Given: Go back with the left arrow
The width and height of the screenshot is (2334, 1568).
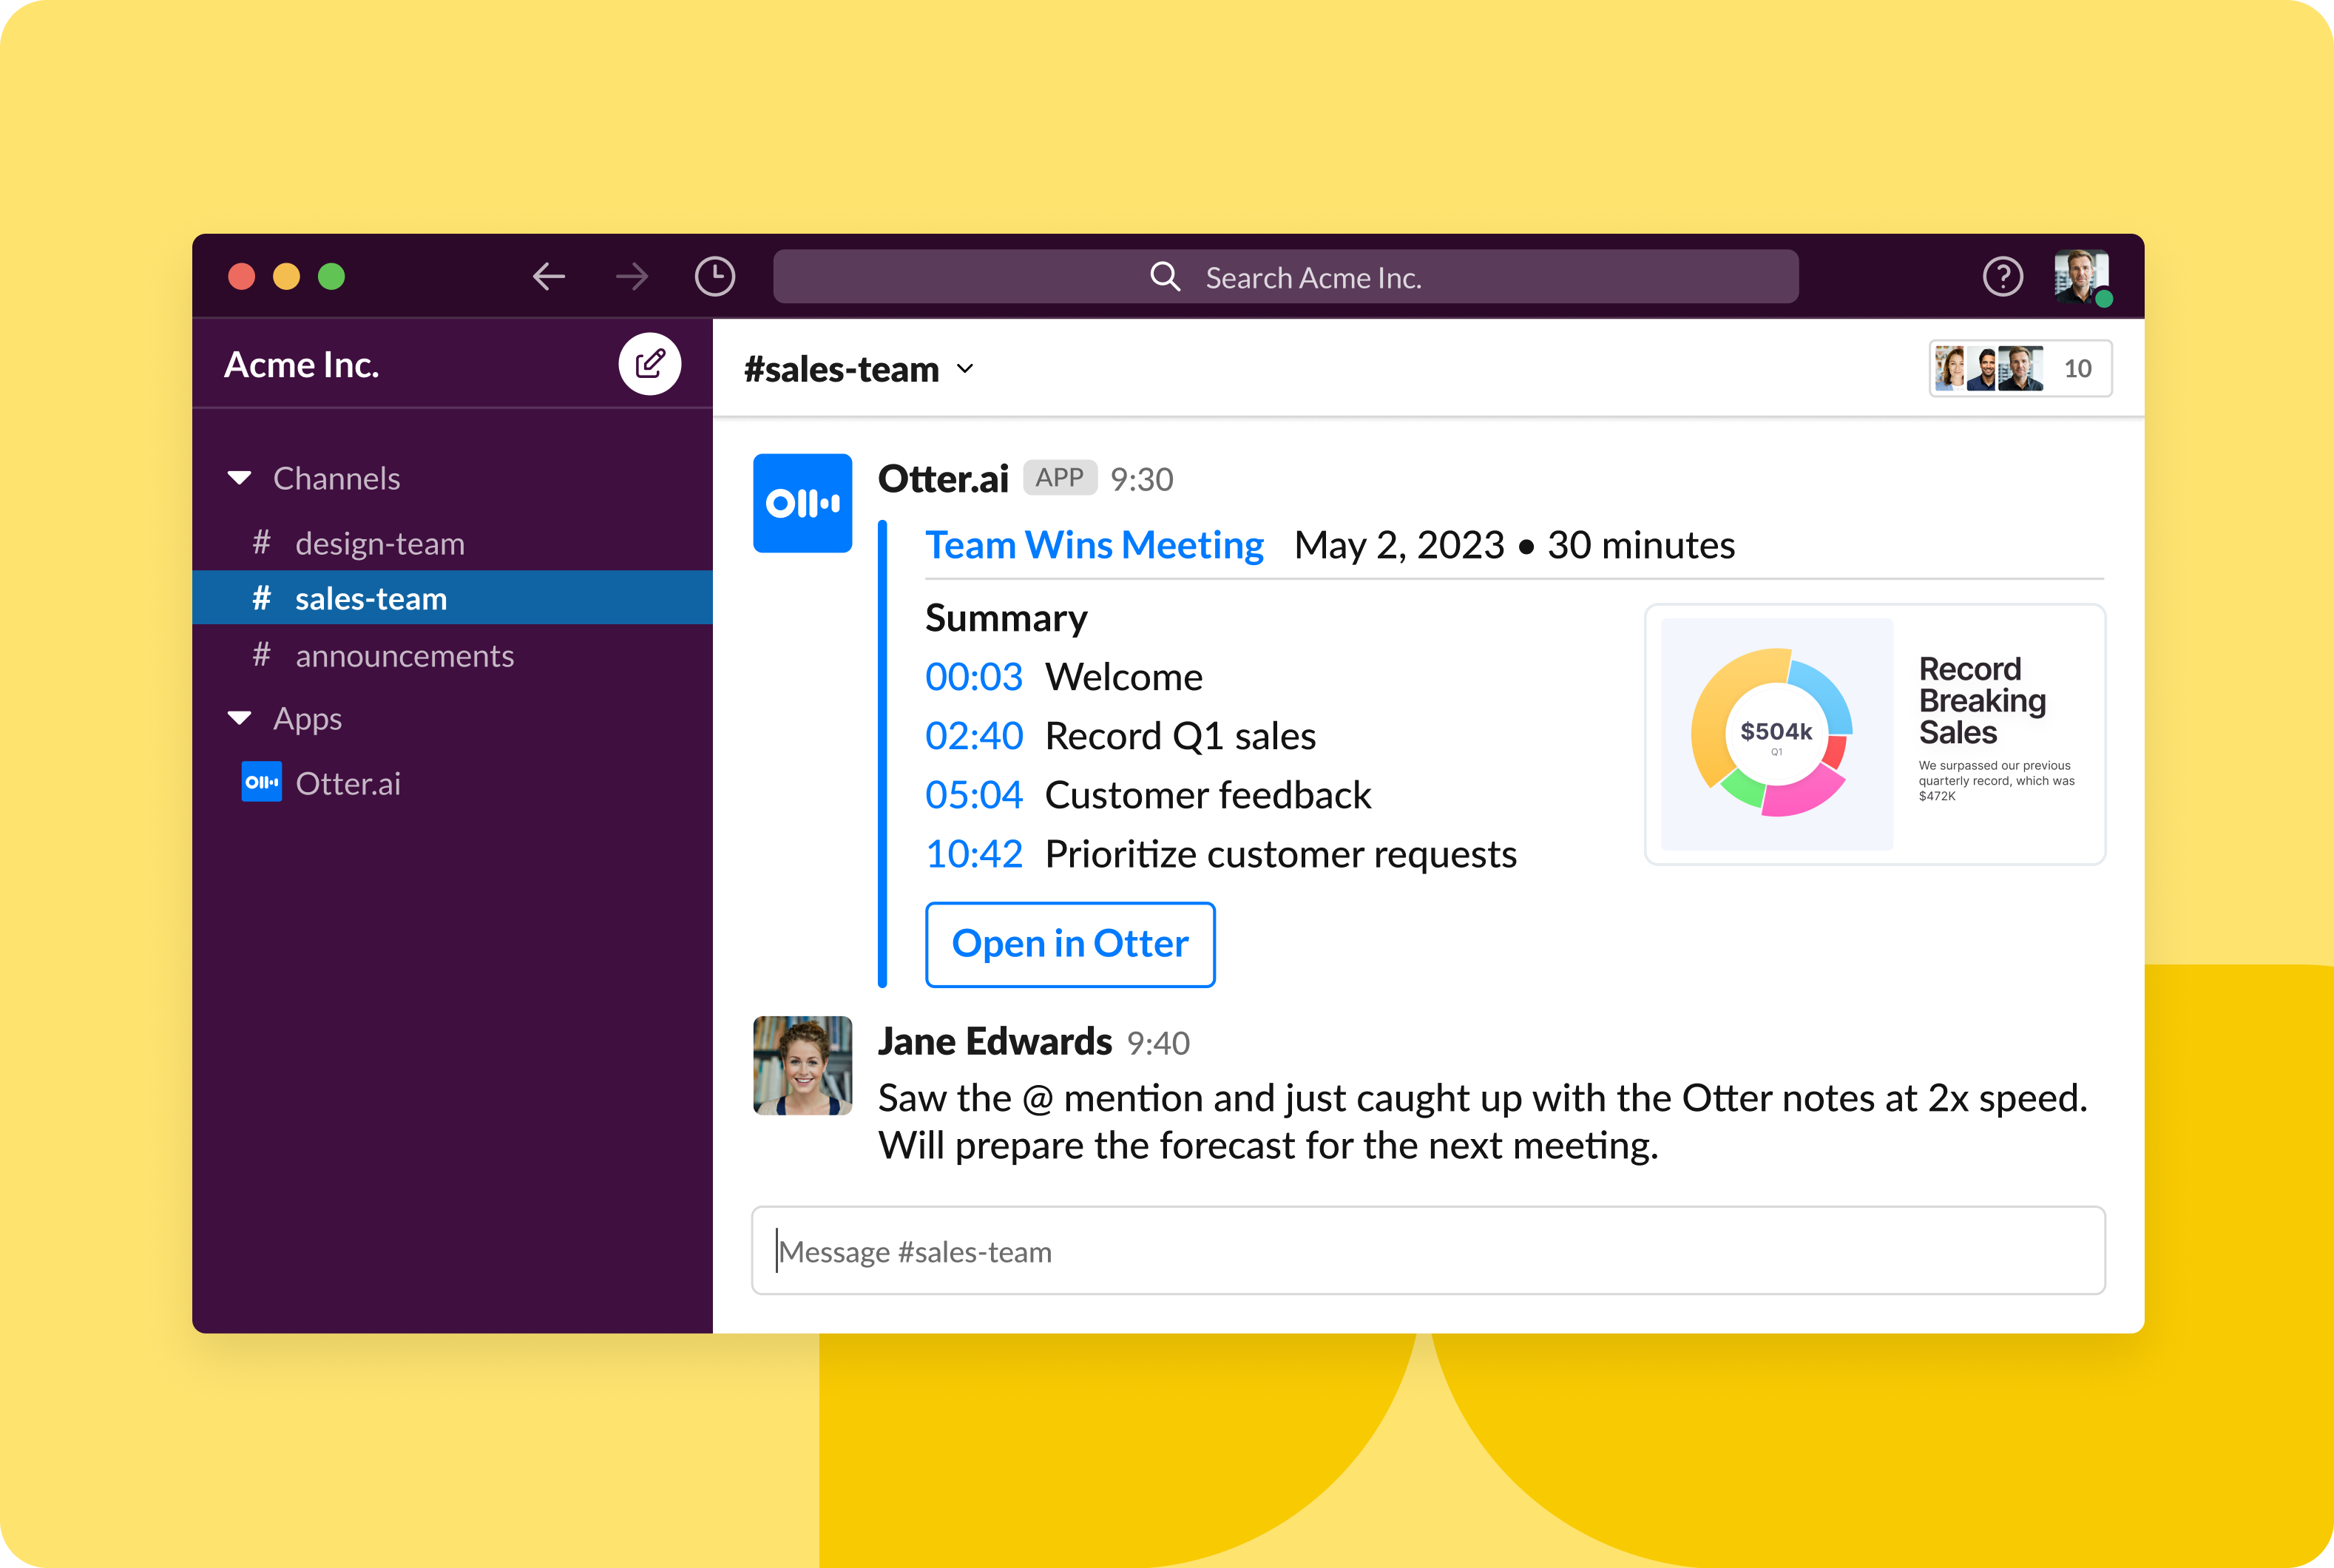Looking at the screenshot, I should (x=549, y=276).
